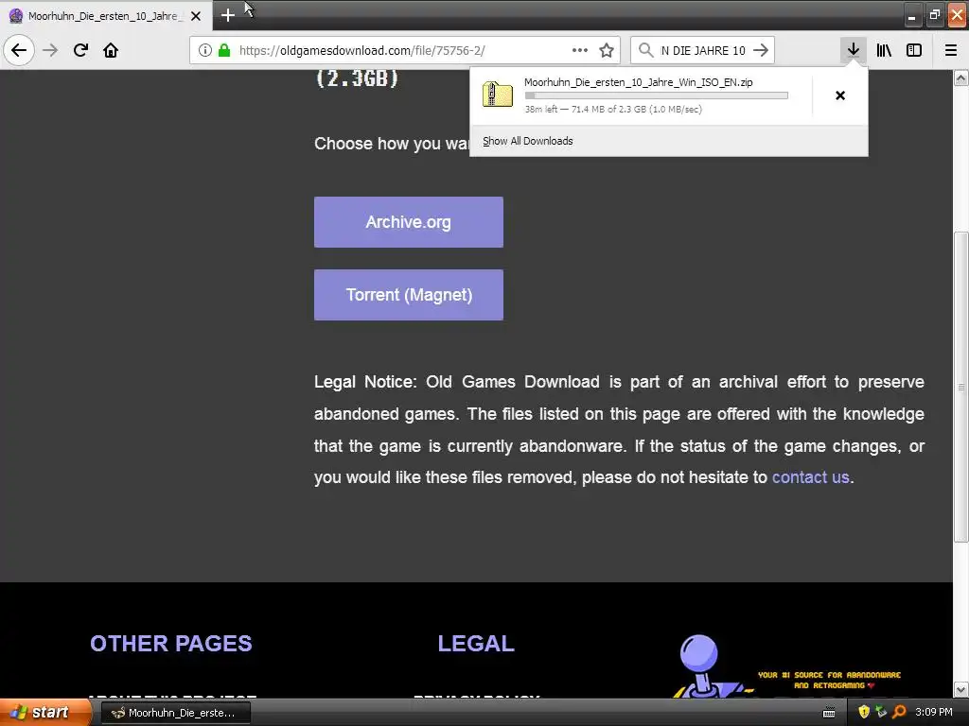Screen dimensions: 969x726
Task: Reload the current page
Action: 80,50
